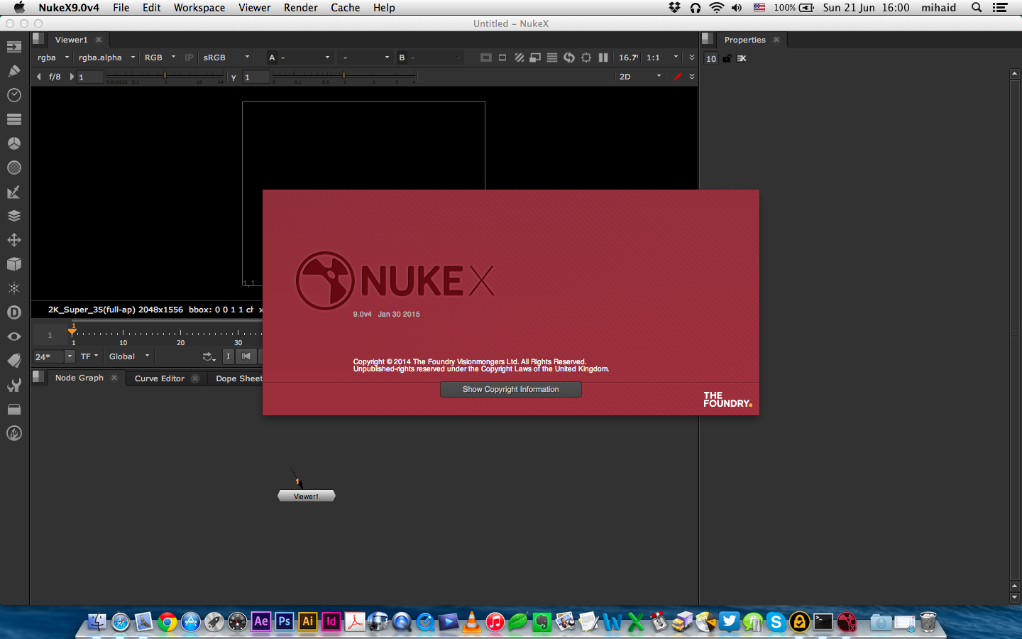Toggle Properties panel lock icon
The width and height of the screenshot is (1022, 639).
coord(727,58)
